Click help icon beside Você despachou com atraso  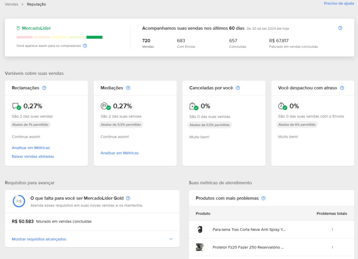click(342, 88)
